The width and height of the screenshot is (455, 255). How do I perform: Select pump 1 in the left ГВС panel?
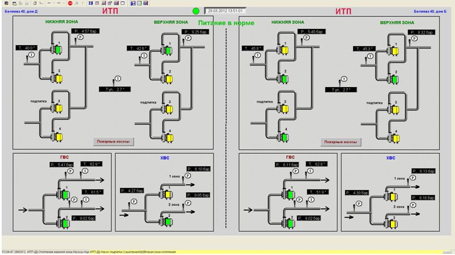(x=65, y=195)
